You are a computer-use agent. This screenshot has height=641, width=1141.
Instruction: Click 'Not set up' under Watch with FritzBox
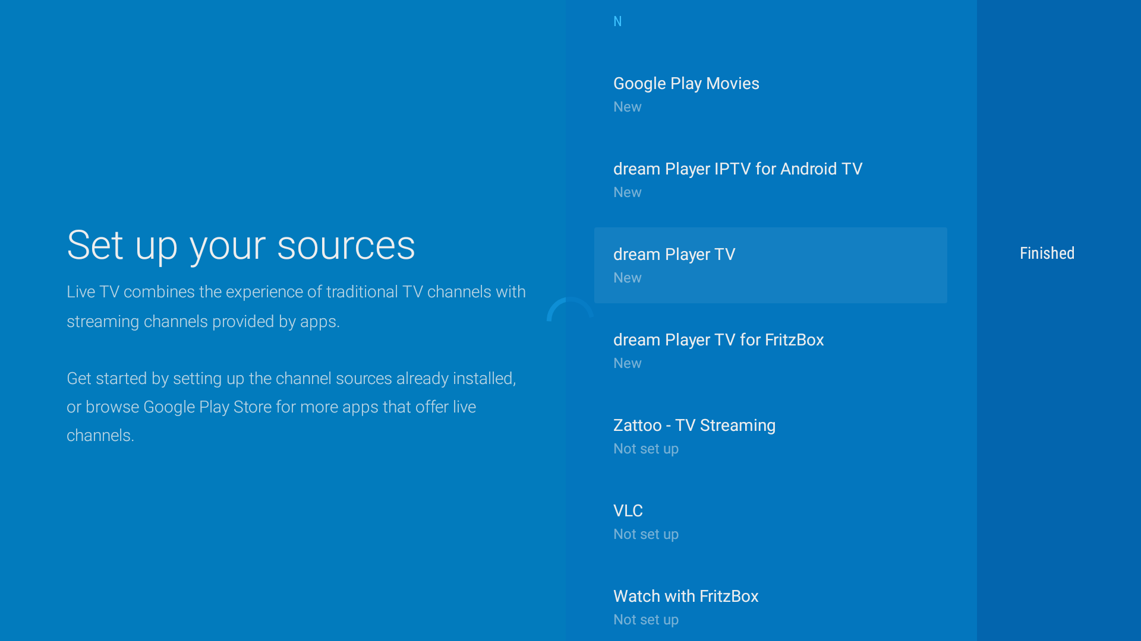[x=646, y=620]
